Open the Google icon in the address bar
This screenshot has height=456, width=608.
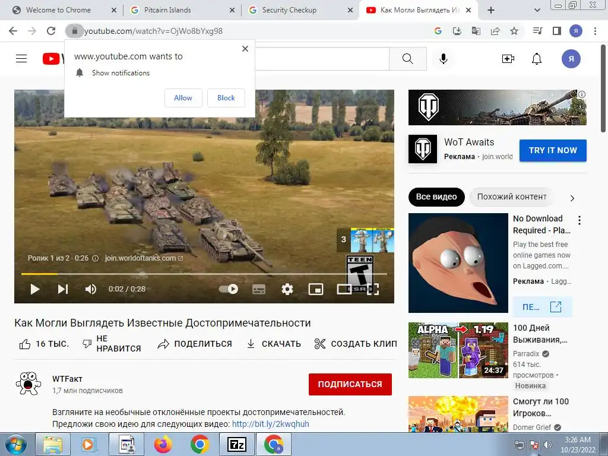(438, 31)
